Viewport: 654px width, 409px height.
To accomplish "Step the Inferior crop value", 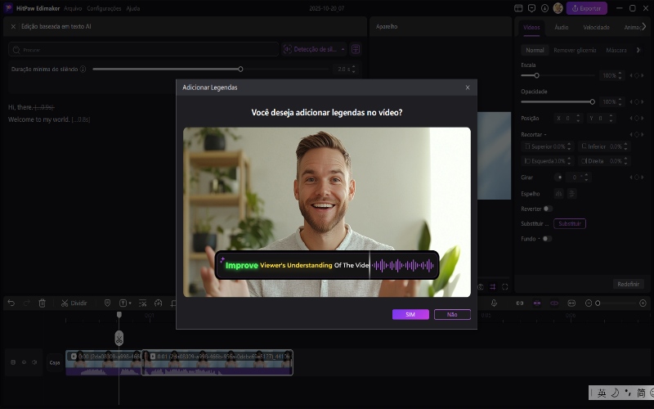I will coord(625,146).
